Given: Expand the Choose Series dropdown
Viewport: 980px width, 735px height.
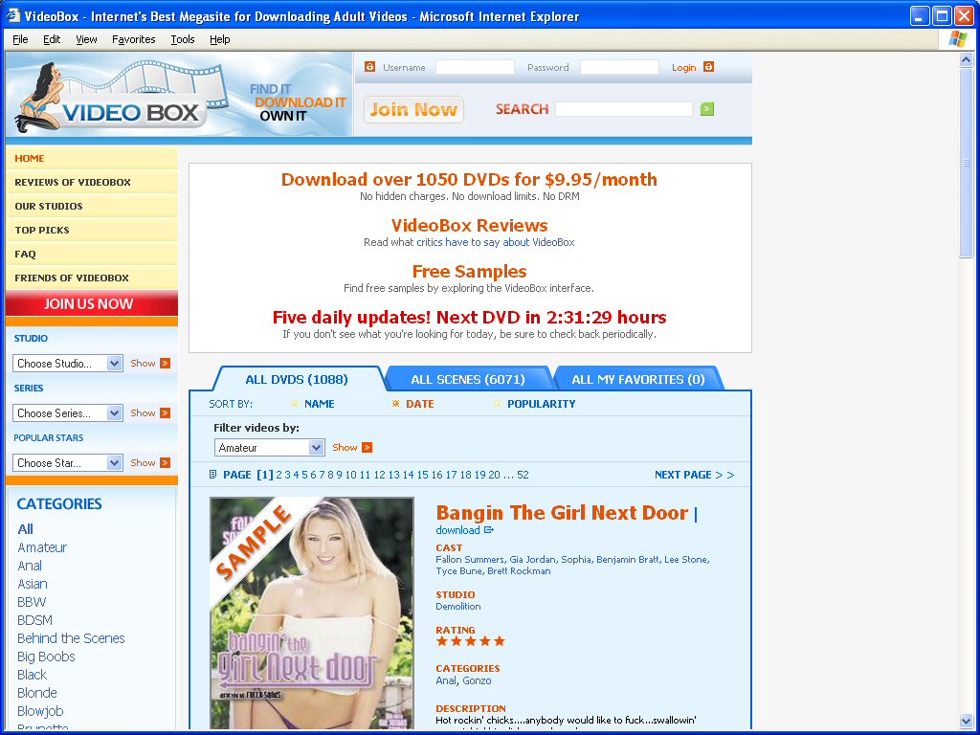Looking at the screenshot, I should [x=68, y=413].
